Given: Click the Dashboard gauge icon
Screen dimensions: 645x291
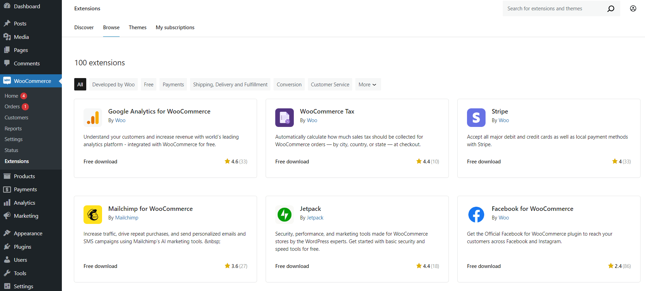Looking at the screenshot, I should pos(7,6).
